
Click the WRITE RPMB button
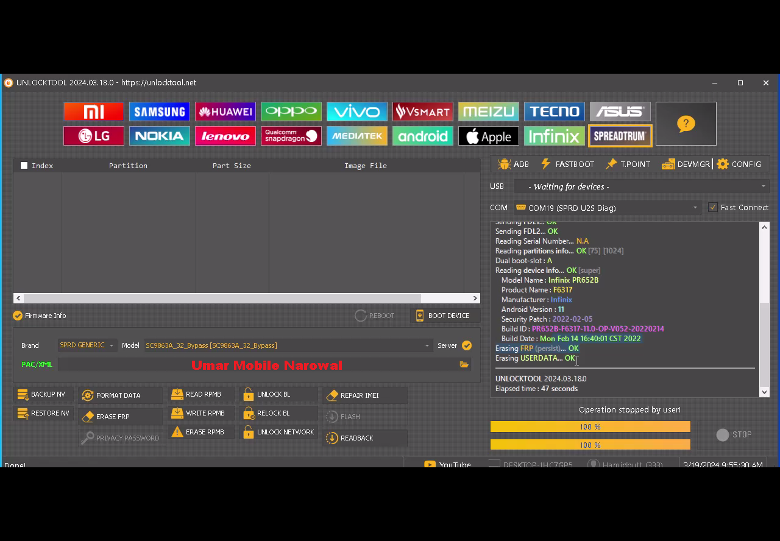pos(202,413)
